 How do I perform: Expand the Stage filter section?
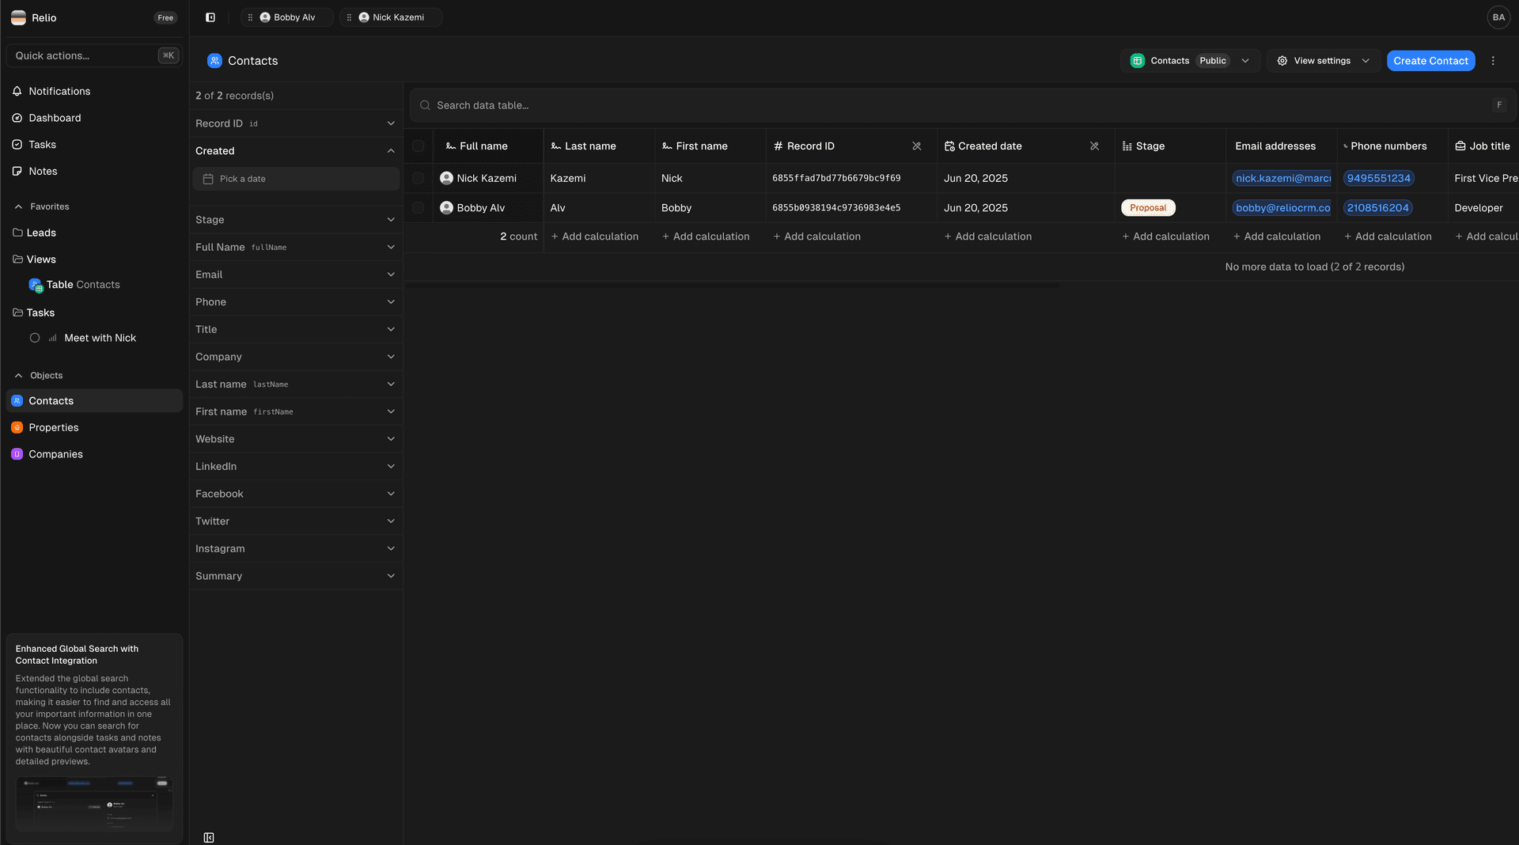point(390,219)
